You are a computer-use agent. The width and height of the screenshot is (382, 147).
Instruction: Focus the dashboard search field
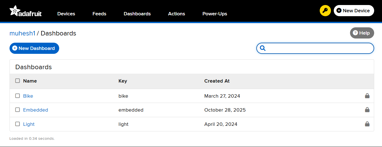coord(320,48)
